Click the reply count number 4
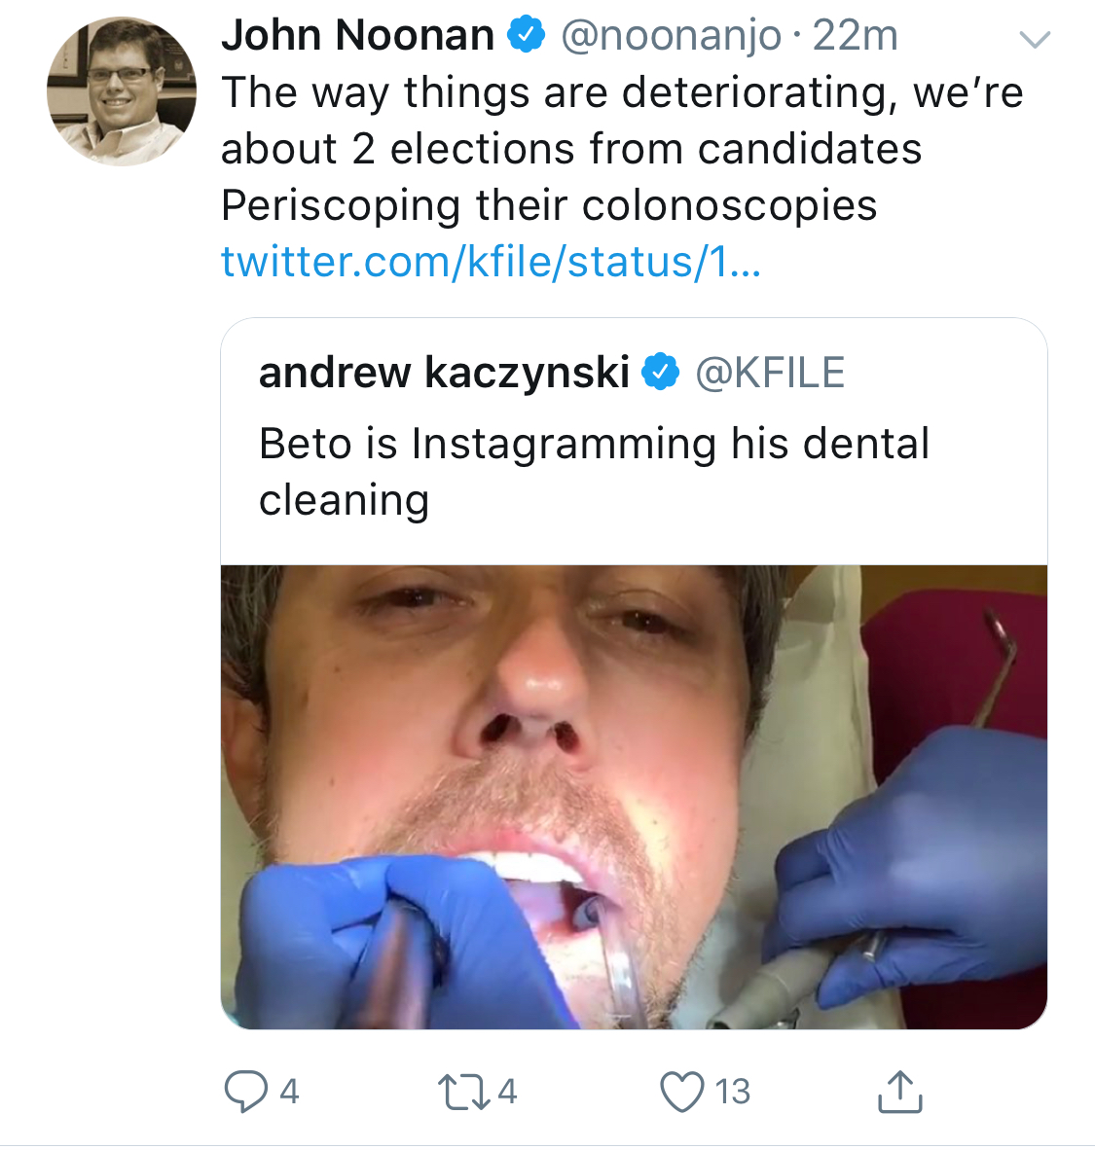The width and height of the screenshot is (1095, 1150). (x=289, y=1092)
